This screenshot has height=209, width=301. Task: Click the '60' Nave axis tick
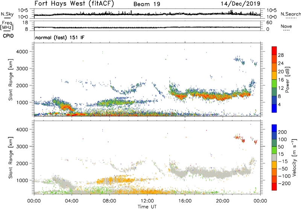tap(269, 23)
